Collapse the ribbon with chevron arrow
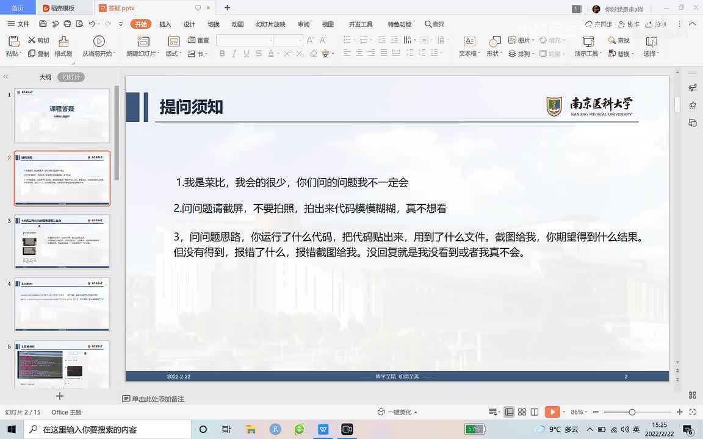This screenshot has width=703, height=439. 693,24
